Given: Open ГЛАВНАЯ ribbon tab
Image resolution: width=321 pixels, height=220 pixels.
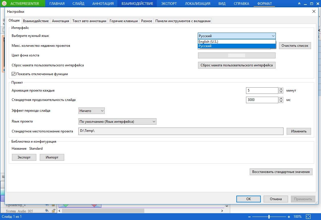Looking at the screenshot, I should 57,3.
